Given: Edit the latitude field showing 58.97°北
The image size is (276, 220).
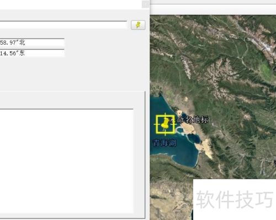Looking at the screenshot, I should point(32,42).
